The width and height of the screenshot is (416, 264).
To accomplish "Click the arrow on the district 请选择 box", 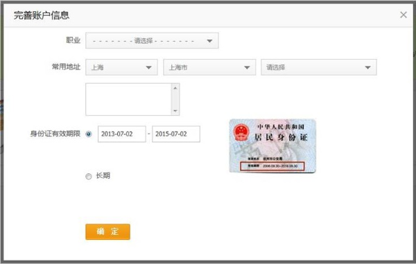I will (367, 68).
